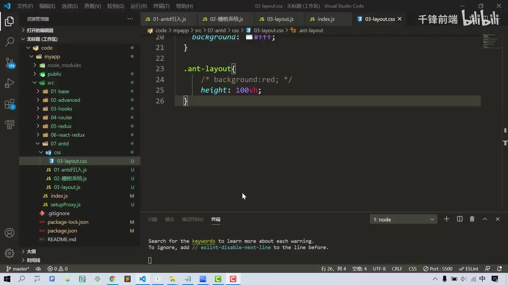Click the terminal input prompt
The width and height of the screenshot is (508, 285).
150,260
